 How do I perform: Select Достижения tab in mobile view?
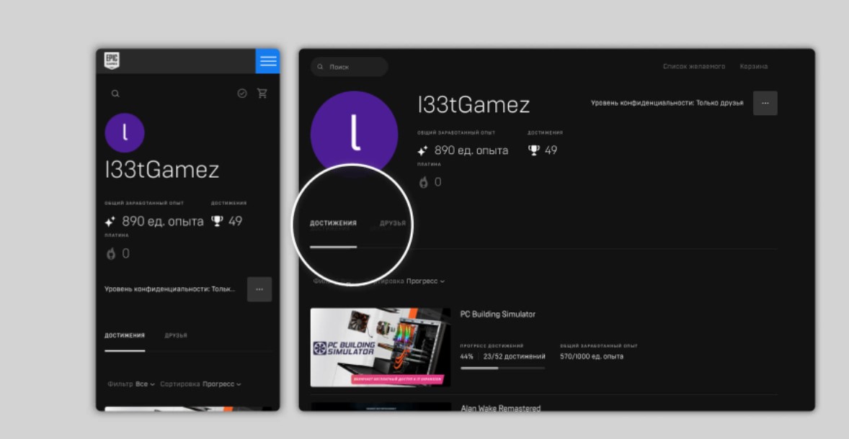(x=125, y=335)
